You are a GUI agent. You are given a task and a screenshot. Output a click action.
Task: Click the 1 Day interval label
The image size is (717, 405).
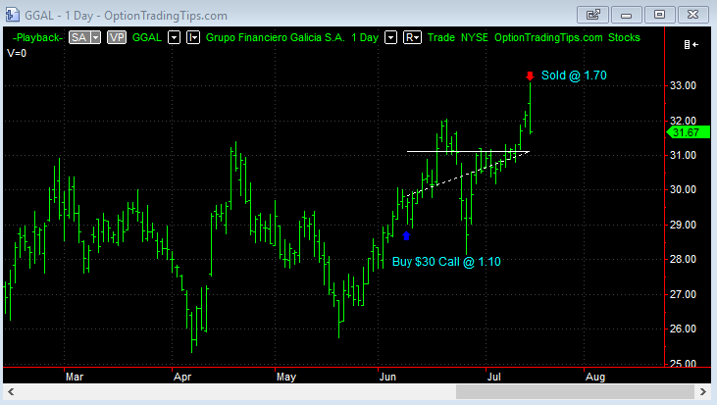(365, 37)
